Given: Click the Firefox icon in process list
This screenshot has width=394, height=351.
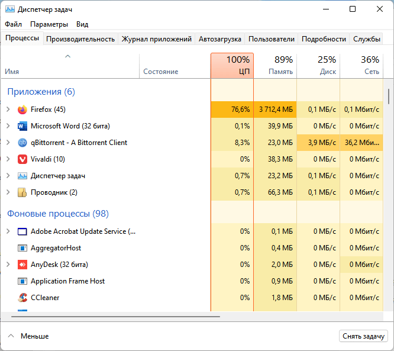Looking at the screenshot, I should point(22,110).
